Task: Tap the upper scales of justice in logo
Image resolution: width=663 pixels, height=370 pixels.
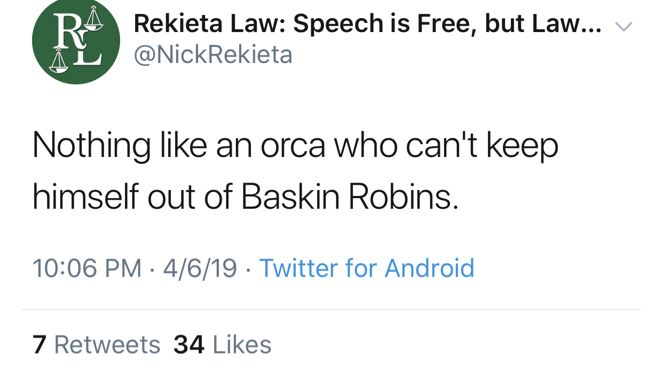Action: [x=94, y=19]
